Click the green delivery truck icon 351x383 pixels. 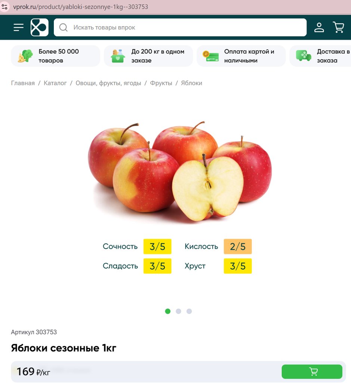(304, 56)
